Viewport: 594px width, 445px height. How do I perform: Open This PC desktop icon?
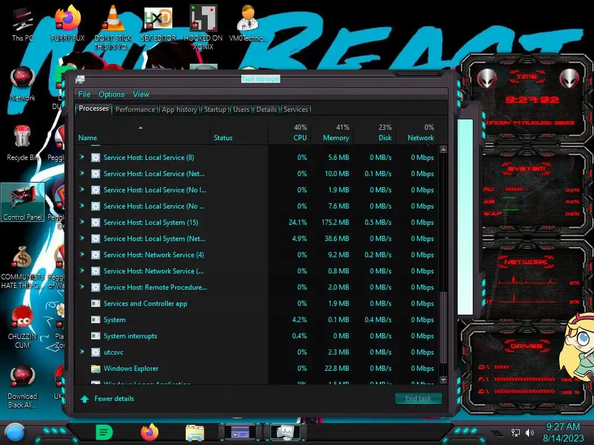click(23, 23)
